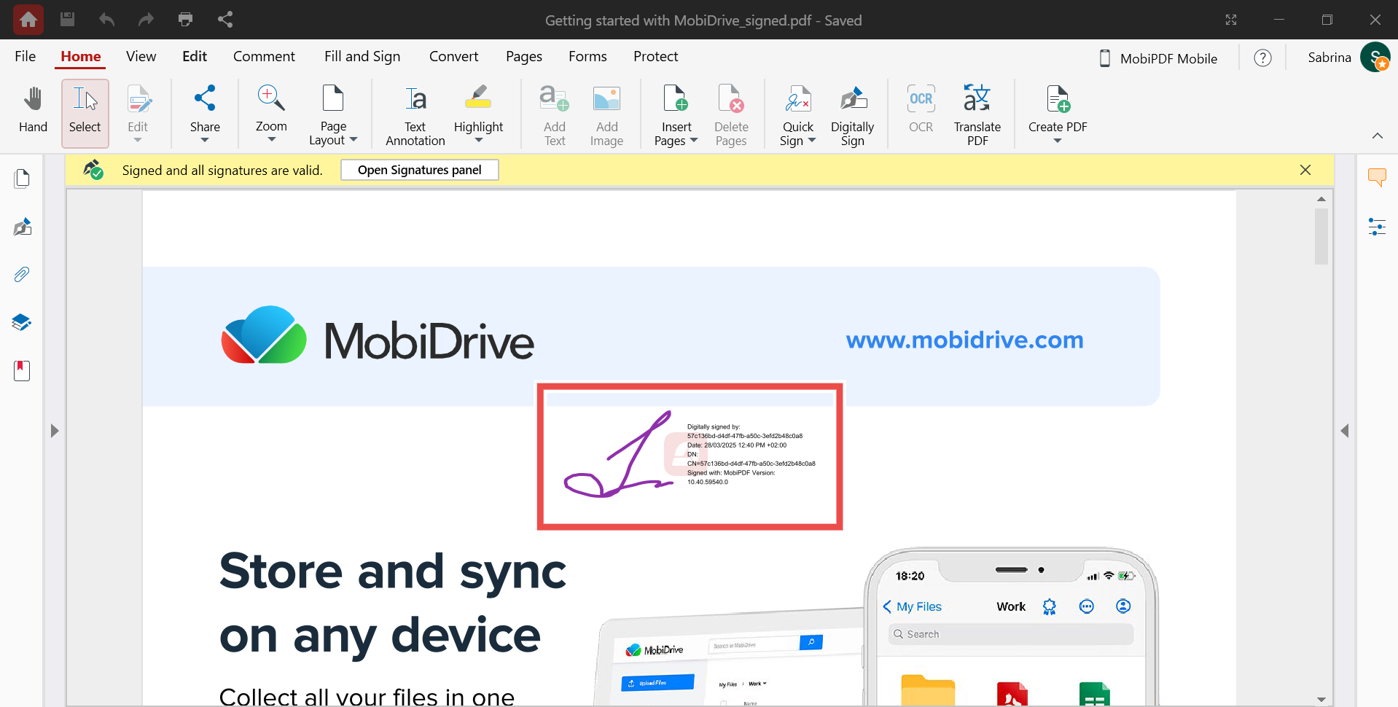Viewport: 1398px width, 707px height.
Task: Open the Protect tab
Action: tap(655, 57)
